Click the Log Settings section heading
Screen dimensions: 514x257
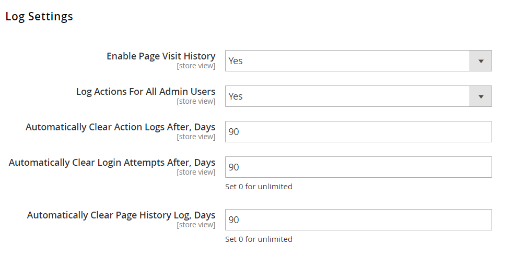39,17
